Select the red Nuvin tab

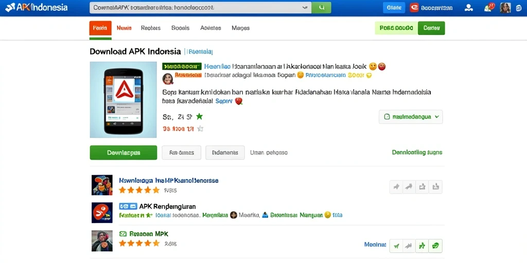[x=124, y=28]
